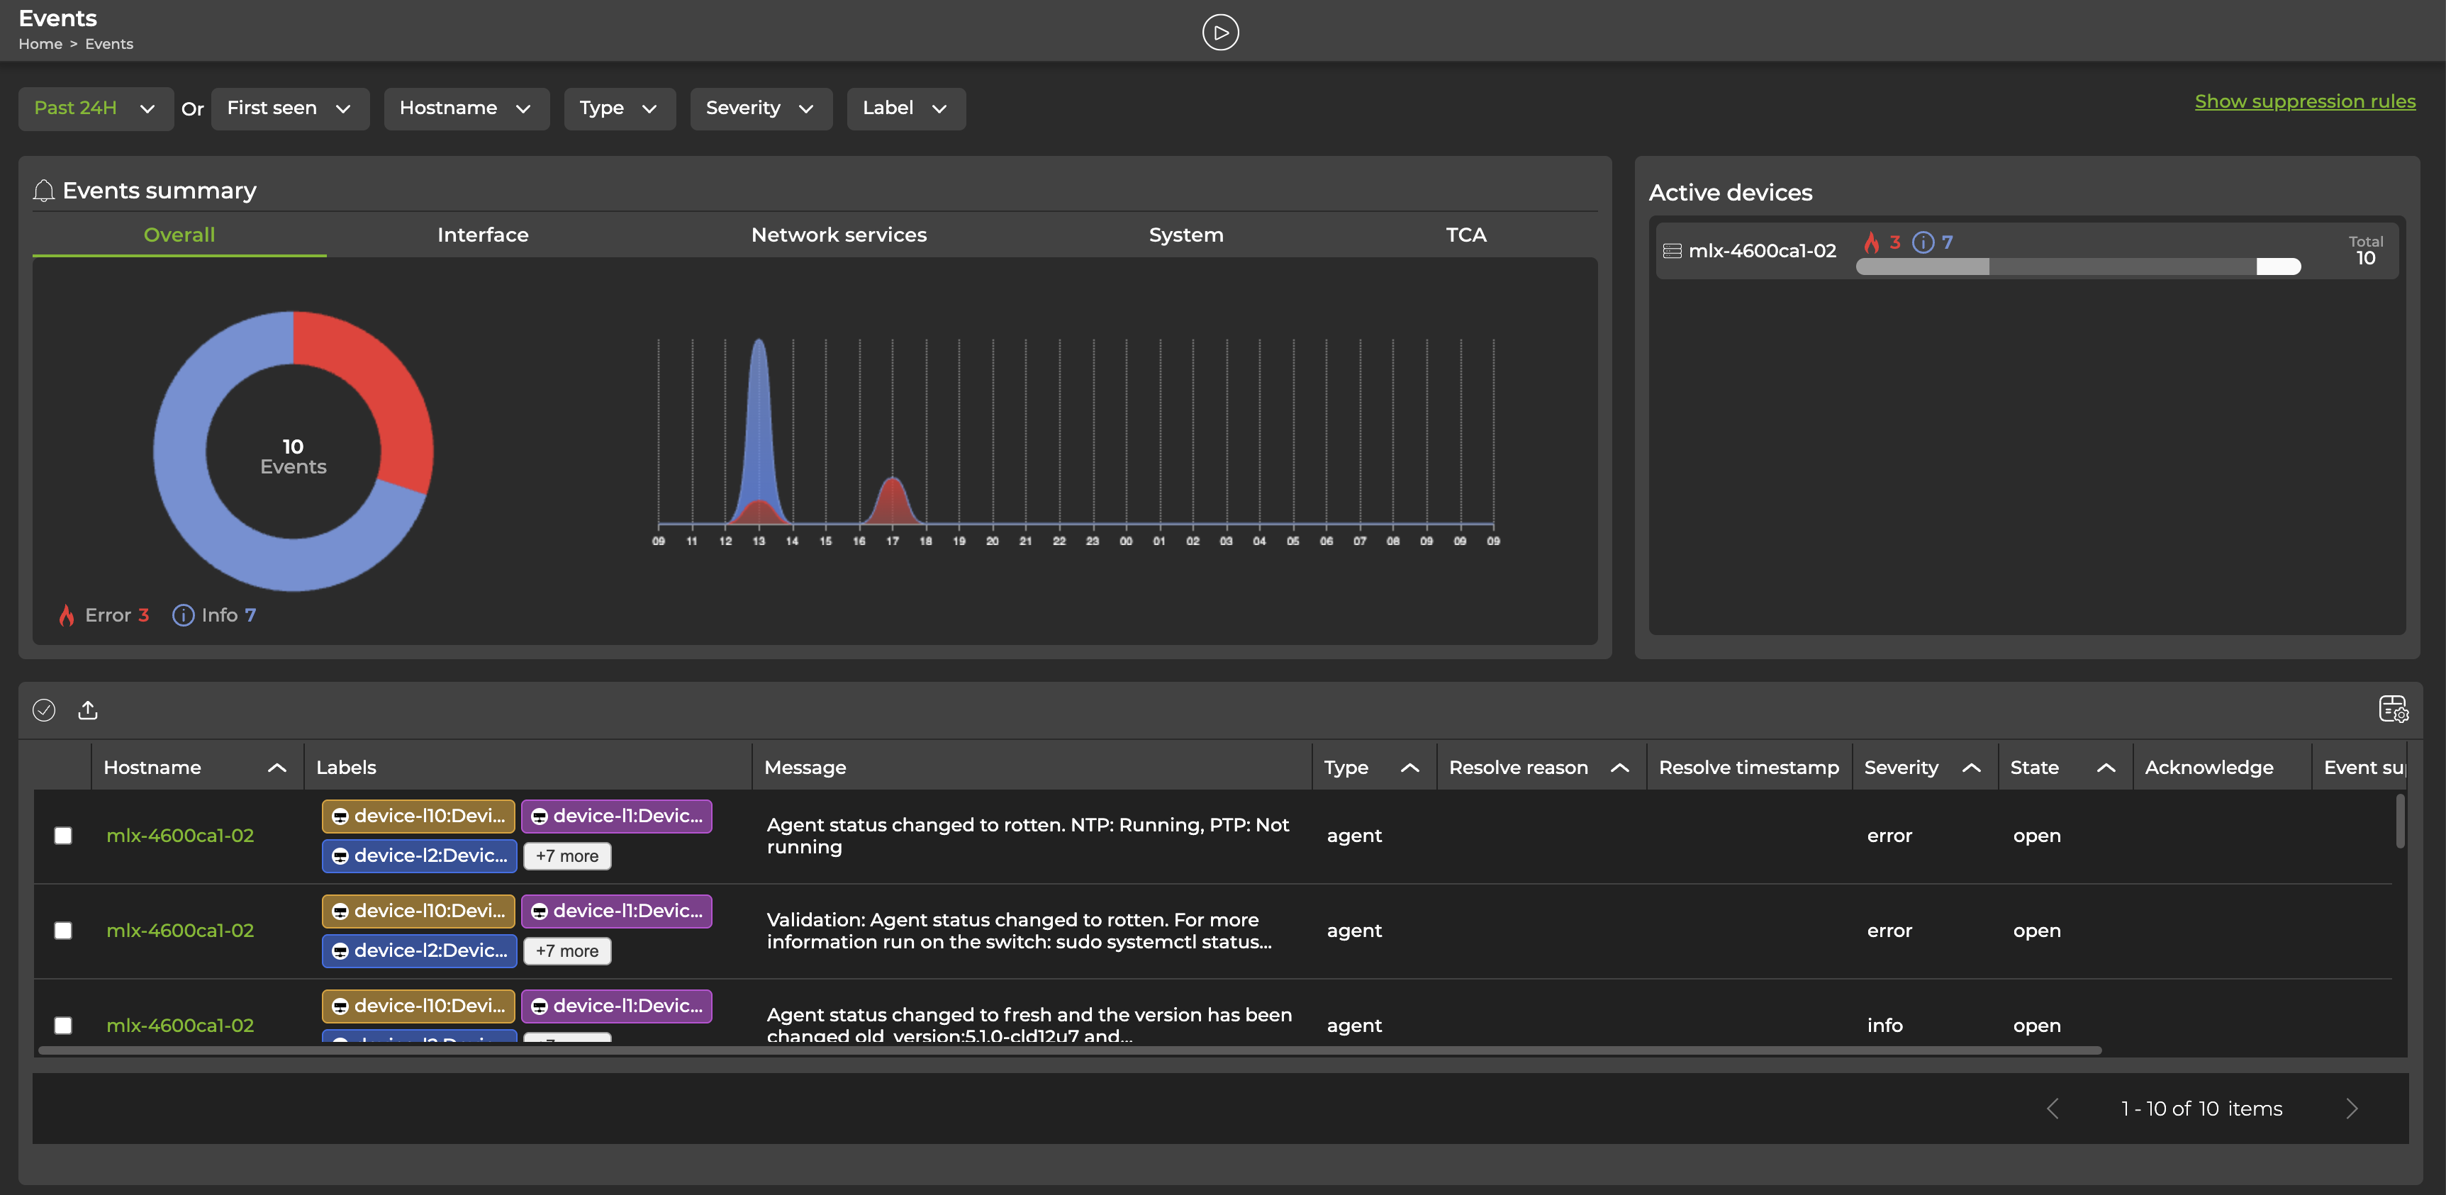The height and width of the screenshot is (1195, 2446).
Task: Tick the checkbox on the third event row
Action: click(x=64, y=1025)
